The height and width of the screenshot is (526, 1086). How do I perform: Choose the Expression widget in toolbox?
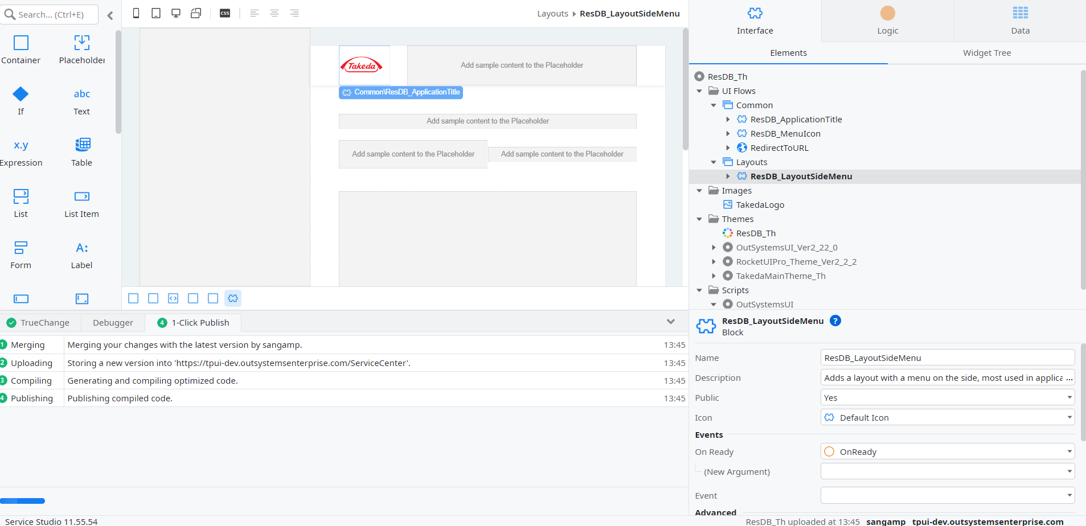[x=21, y=146]
